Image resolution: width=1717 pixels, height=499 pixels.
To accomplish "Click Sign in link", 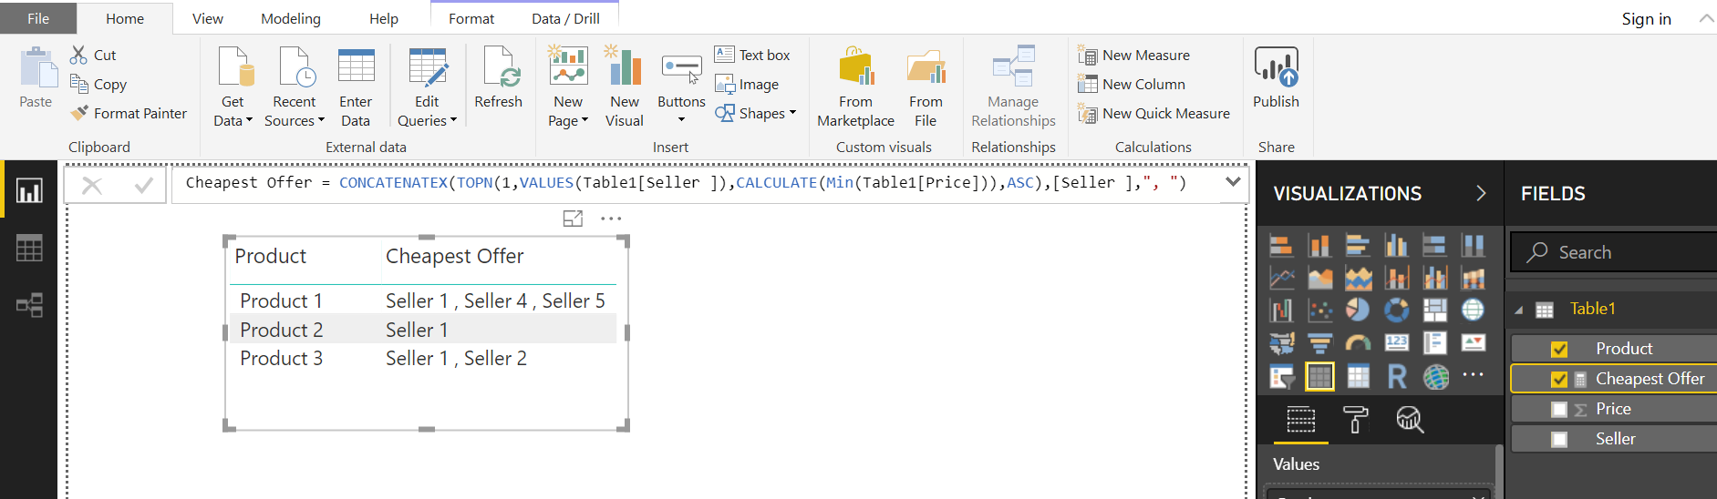I will point(1646,18).
